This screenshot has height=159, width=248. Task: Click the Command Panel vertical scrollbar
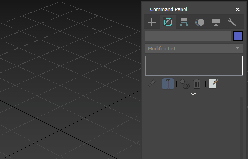241,128
